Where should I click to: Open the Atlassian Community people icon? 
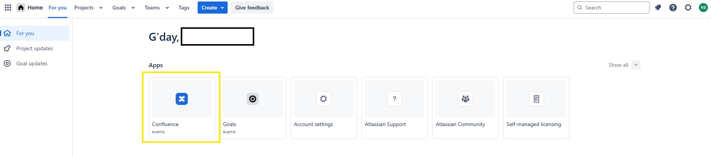[x=466, y=99]
